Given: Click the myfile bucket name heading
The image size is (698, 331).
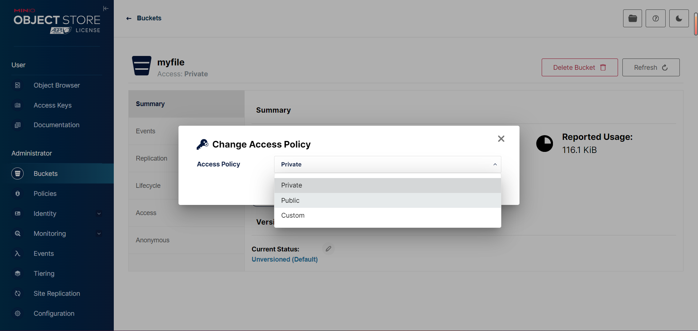Looking at the screenshot, I should coord(171,62).
